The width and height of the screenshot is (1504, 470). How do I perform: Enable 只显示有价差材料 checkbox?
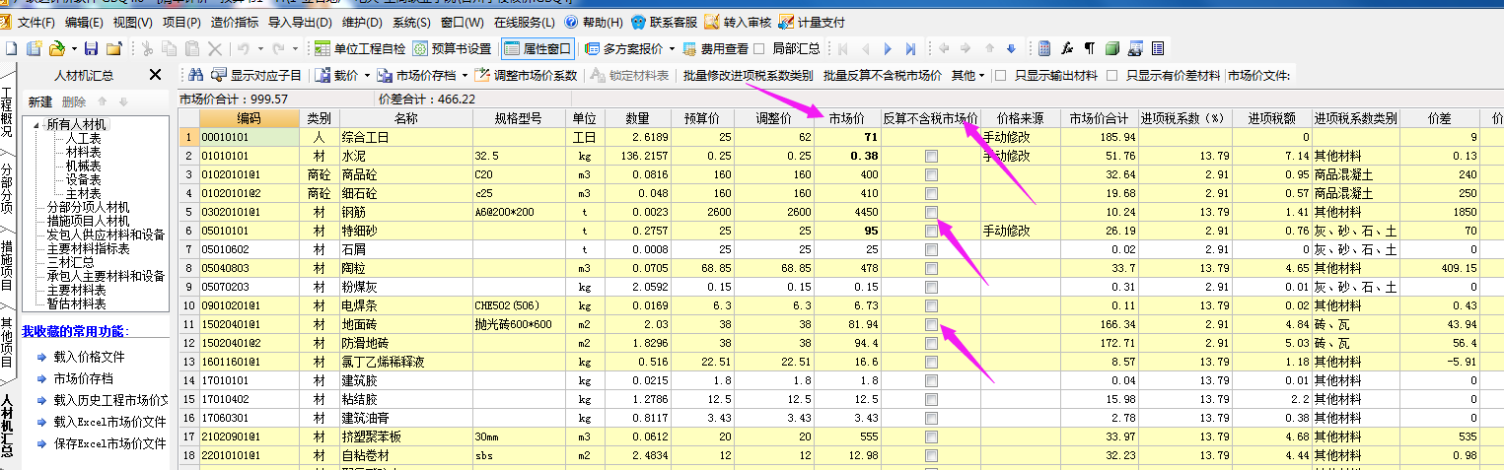[x=1112, y=76]
